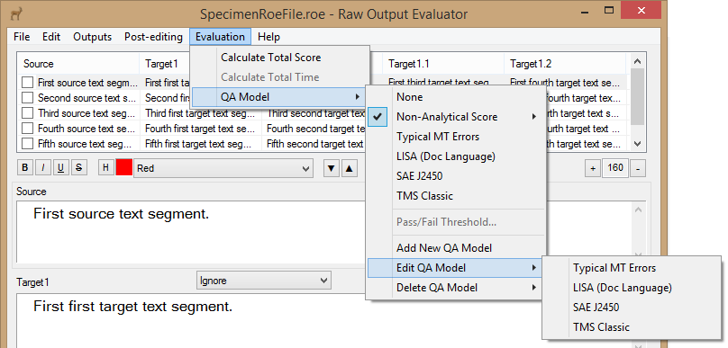Open the Ignore dropdown for Target1
The width and height of the screenshot is (728, 348).
tap(264, 281)
